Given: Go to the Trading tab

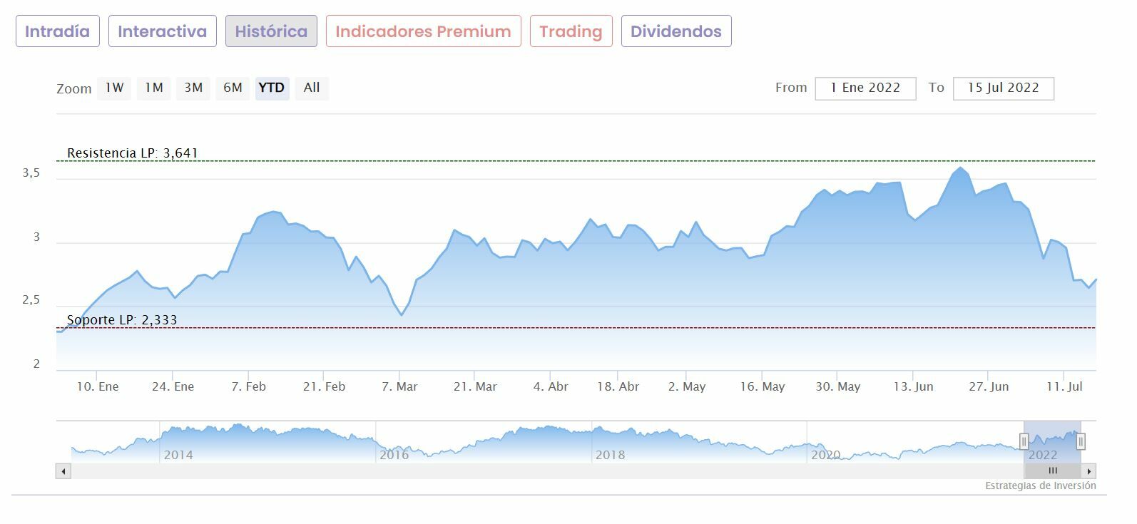Looking at the screenshot, I should pyautogui.click(x=571, y=31).
